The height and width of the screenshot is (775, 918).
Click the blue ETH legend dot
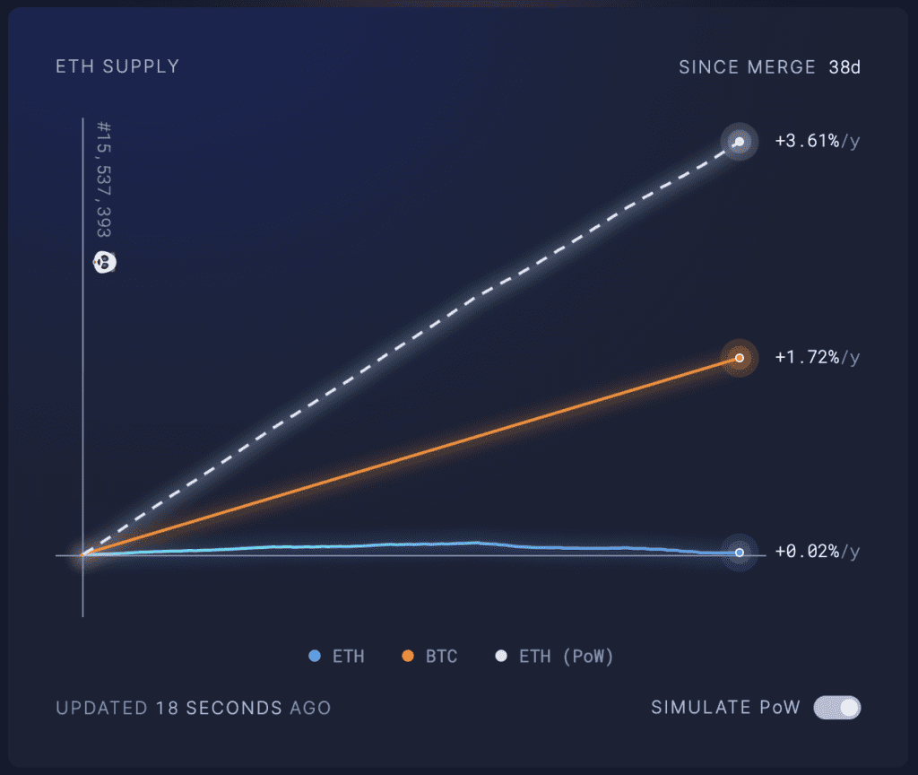315,656
